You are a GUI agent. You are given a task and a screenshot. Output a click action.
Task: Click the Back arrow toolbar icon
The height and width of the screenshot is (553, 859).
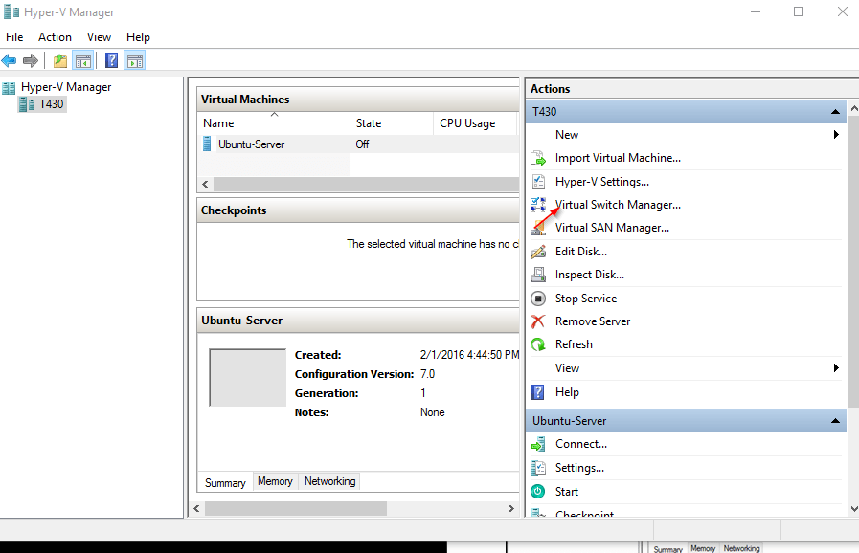coord(9,61)
